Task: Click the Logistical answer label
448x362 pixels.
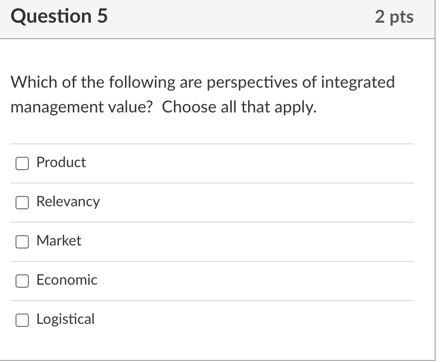Action: (x=66, y=320)
